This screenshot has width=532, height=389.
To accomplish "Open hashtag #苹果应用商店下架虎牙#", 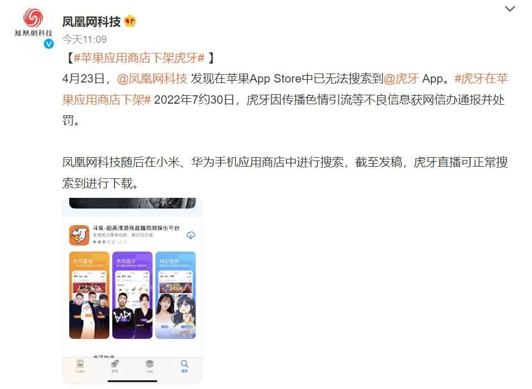I will pos(139,59).
